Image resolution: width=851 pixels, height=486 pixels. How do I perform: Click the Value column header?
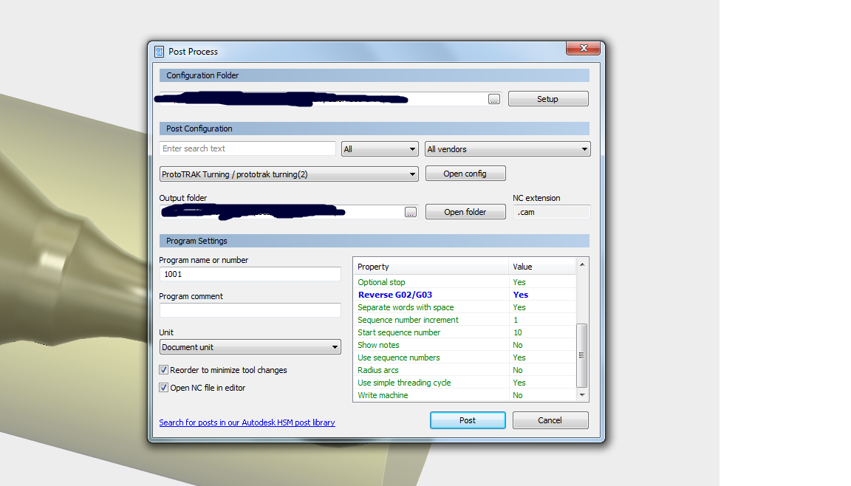542,267
